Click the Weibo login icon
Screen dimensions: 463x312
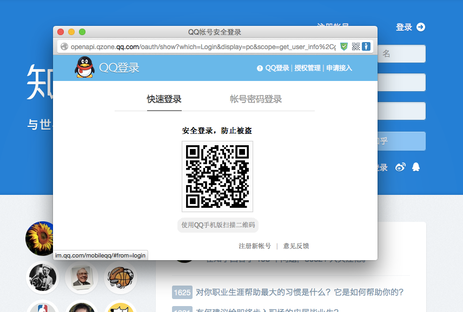pyautogui.click(x=400, y=167)
